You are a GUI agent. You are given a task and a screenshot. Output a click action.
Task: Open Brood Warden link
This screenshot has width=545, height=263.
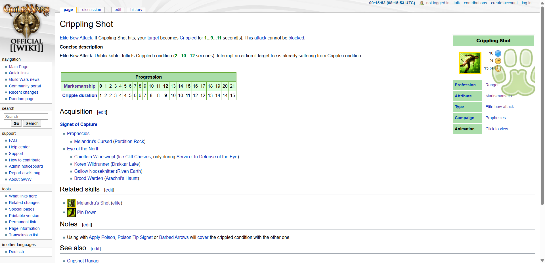click(89, 178)
